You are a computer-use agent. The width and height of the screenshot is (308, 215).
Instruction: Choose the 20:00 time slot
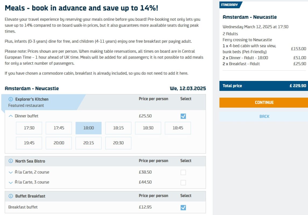(59, 143)
